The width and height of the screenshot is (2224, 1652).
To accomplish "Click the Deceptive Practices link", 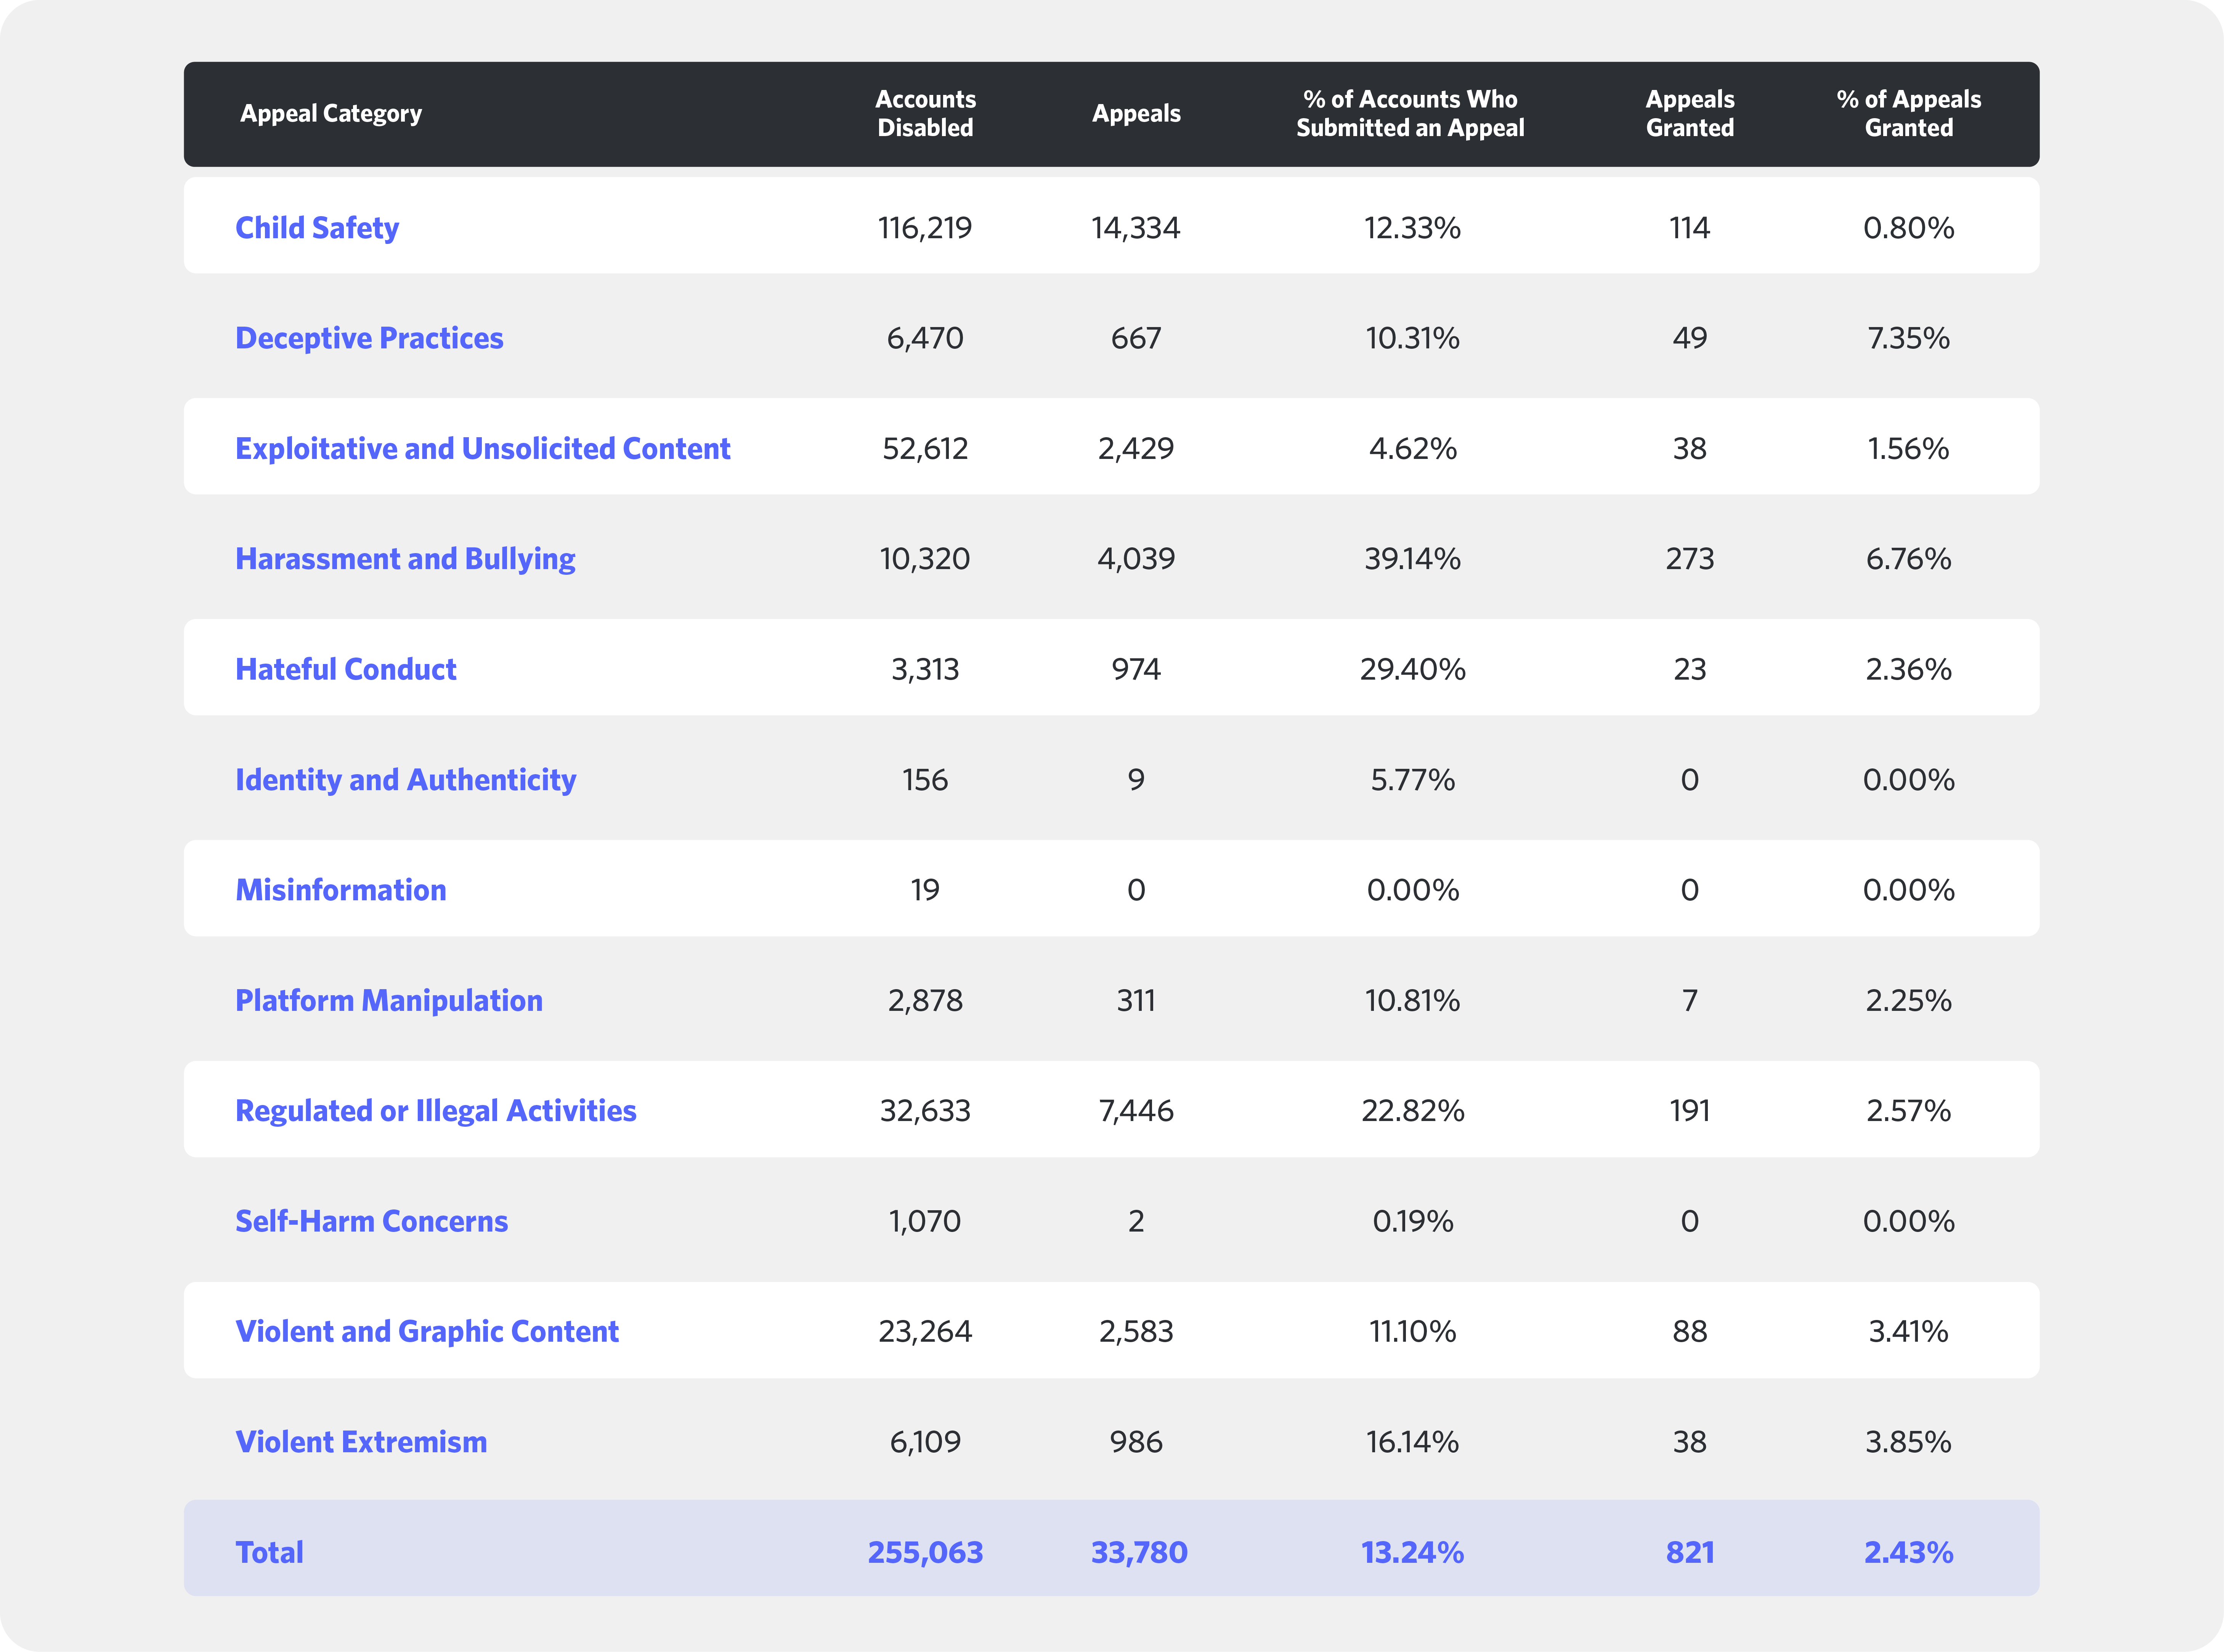I will [x=369, y=338].
